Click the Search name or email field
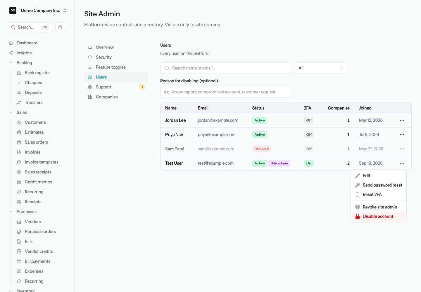The image size is (421, 292). click(226, 68)
